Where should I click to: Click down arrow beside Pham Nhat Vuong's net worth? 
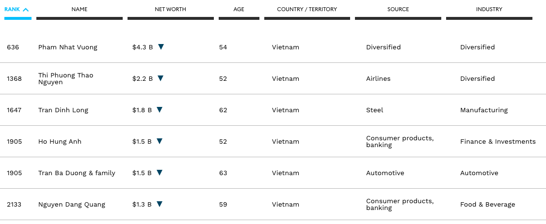161,47
